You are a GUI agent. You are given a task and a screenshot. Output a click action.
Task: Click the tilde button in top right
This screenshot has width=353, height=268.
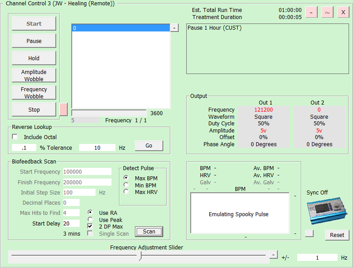(x=327, y=12)
